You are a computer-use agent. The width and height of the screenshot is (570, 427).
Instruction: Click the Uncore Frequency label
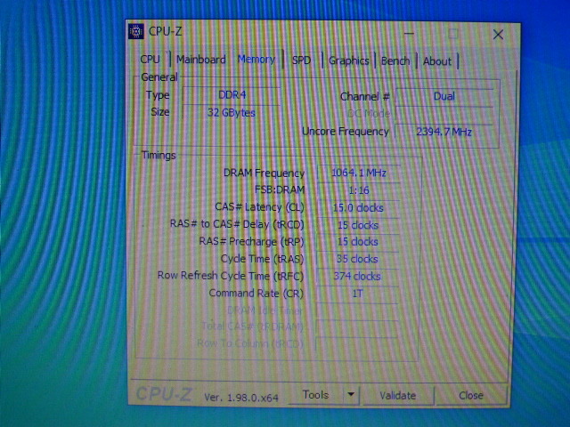click(346, 132)
